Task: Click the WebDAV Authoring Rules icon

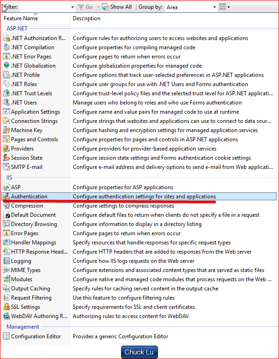Action: click(6, 316)
